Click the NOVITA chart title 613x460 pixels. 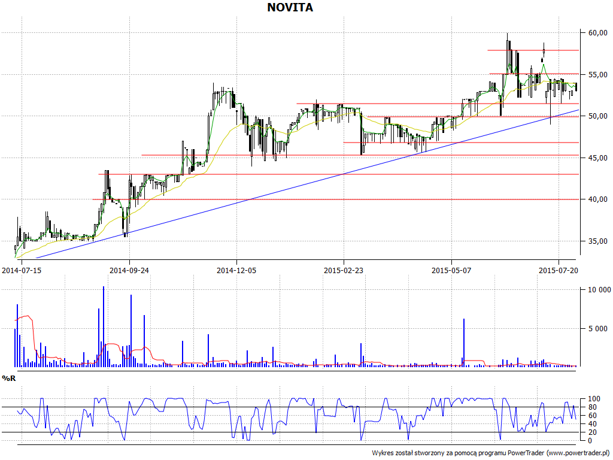tap(290, 7)
